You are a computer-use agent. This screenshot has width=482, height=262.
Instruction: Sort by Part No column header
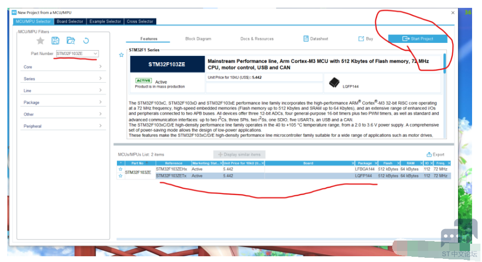tap(140, 163)
